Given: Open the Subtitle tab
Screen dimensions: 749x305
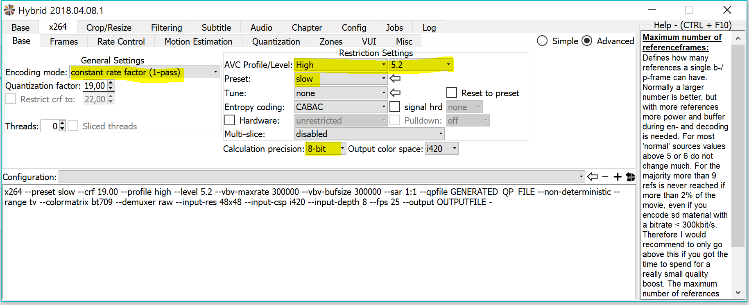Looking at the screenshot, I should click(x=216, y=27).
